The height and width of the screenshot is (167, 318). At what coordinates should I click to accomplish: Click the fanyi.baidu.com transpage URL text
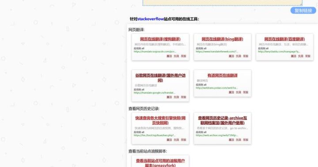pyautogui.click(x=279, y=51)
